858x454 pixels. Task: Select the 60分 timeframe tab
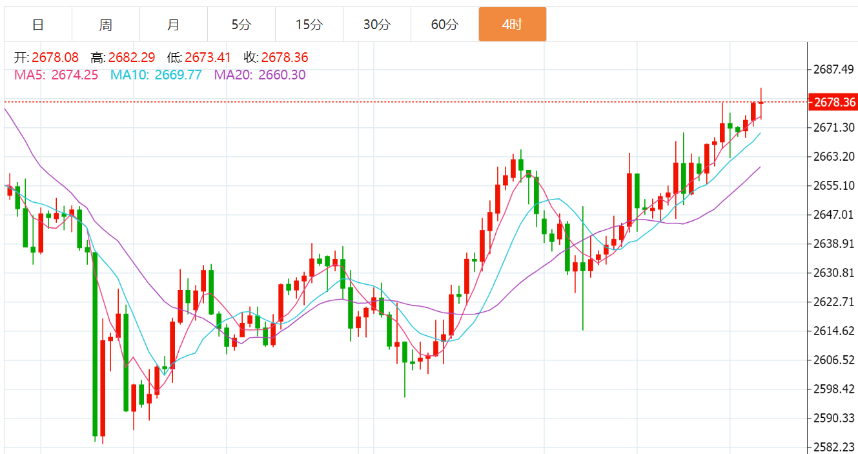445,25
